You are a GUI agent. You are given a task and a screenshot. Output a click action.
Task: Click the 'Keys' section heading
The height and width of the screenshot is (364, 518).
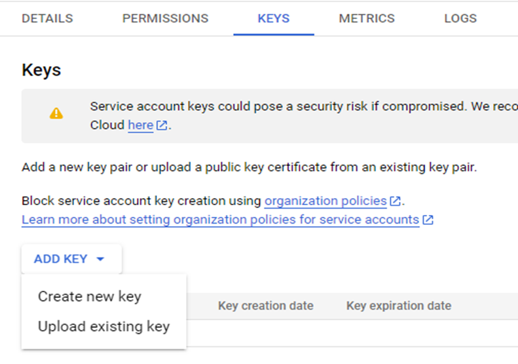(41, 70)
